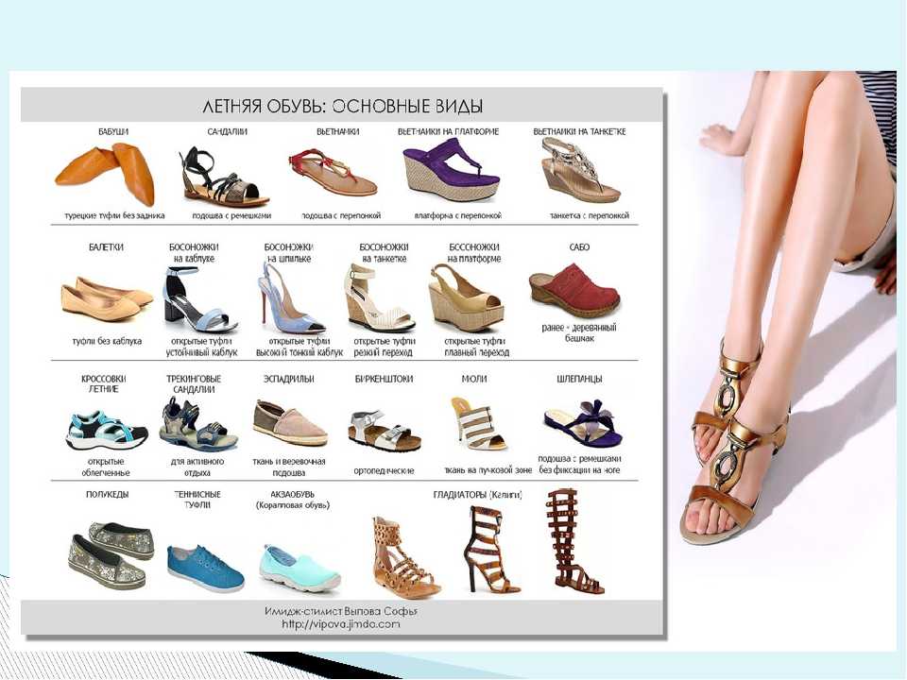Click the ТЕННИСНЫЕ ТУФЛИ heading

(197, 500)
